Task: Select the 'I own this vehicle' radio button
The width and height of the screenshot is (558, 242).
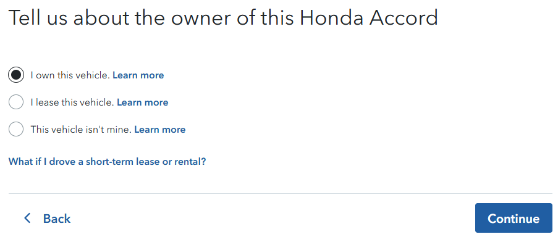Action: point(16,75)
